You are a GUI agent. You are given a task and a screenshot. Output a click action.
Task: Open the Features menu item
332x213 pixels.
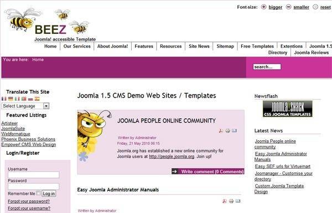click(144, 46)
